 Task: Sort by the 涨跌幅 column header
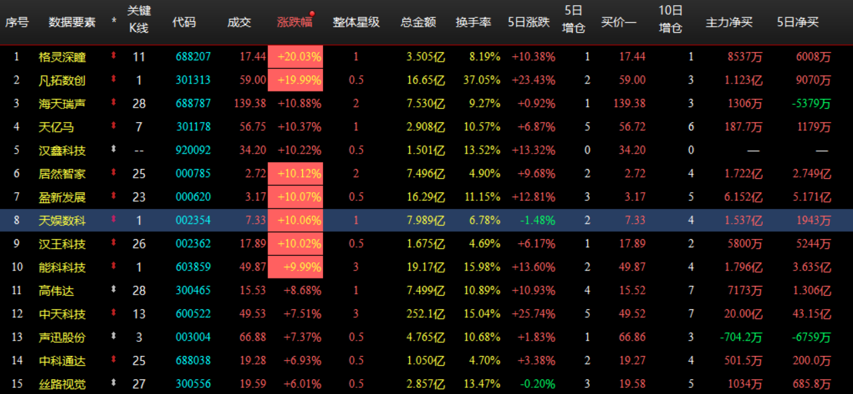click(x=295, y=22)
